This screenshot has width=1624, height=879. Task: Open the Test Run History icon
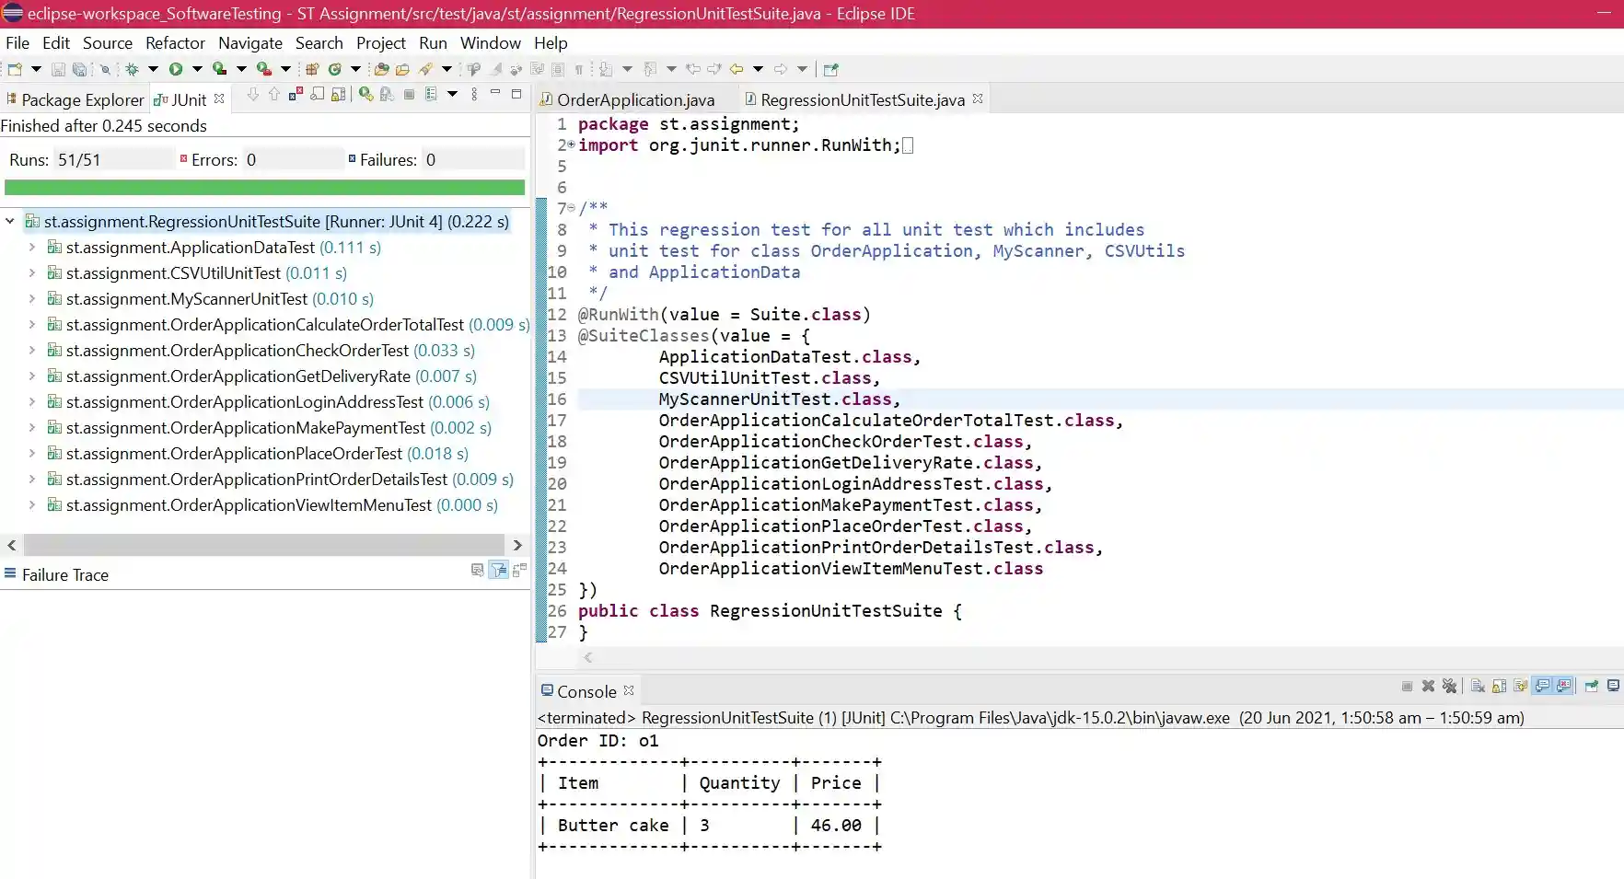pos(431,94)
